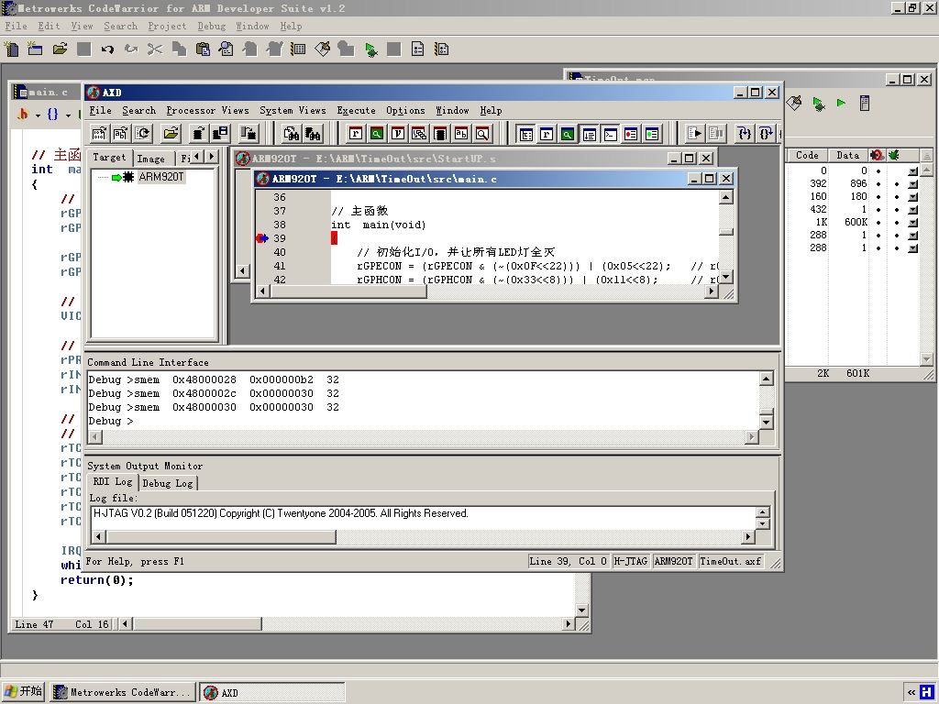The width and height of the screenshot is (939, 704).
Task: Click 'TimeOut.axf' in AXD status bar
Action: point(731,561)
